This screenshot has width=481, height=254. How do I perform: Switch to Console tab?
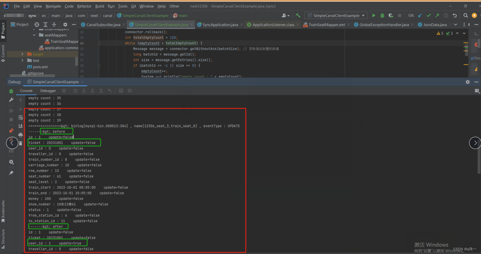pos(26,91)
